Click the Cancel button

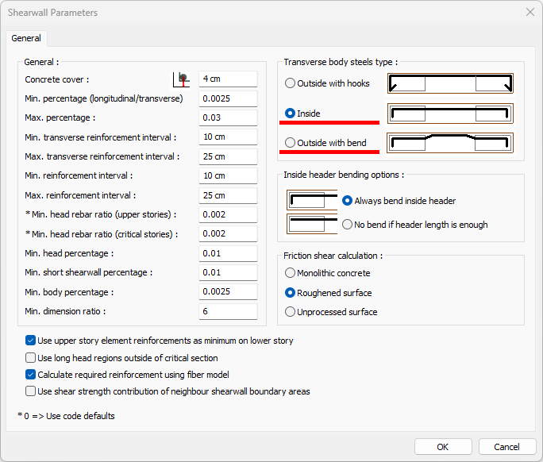tap(506, 446)
